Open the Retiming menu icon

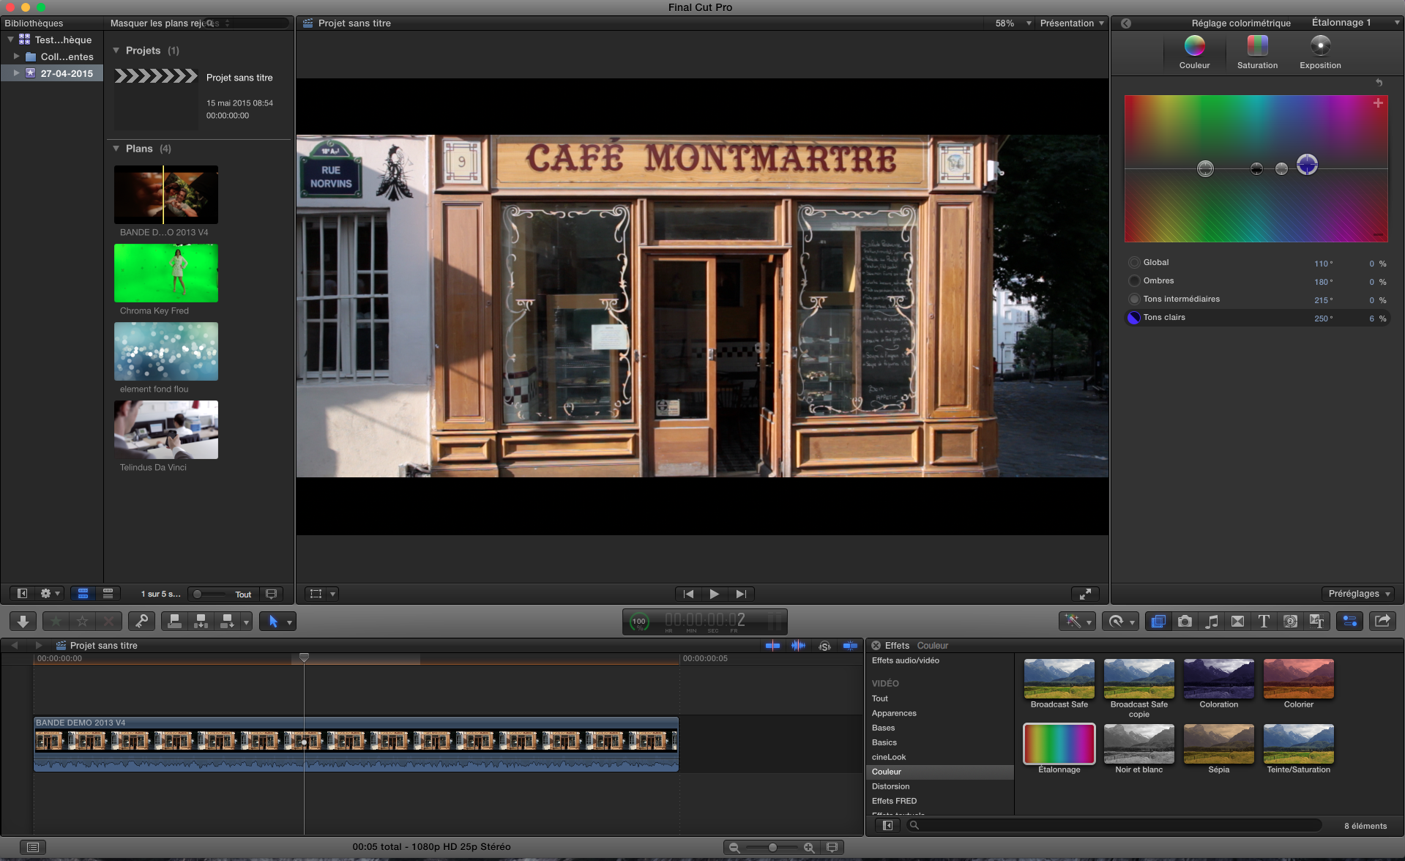1120,621
